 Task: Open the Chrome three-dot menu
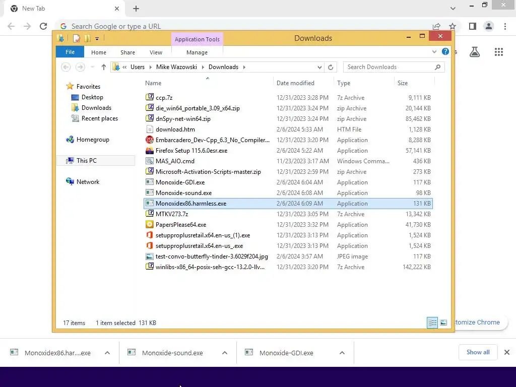[505, 26]
